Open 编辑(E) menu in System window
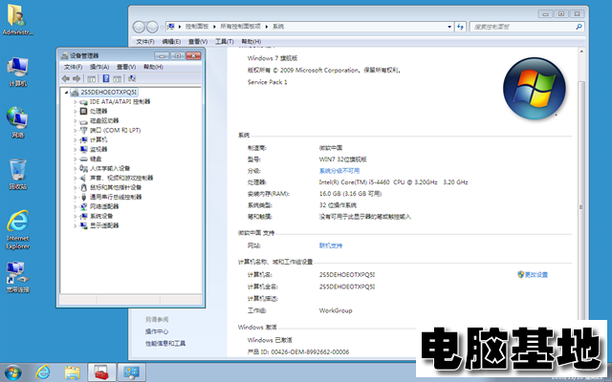Screen dimensions: 612x382 [171, 42]
